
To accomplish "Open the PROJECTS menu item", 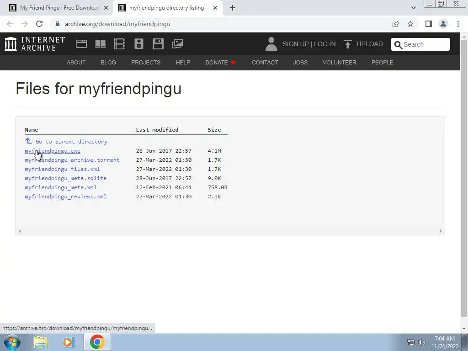I will pos(146,63).
